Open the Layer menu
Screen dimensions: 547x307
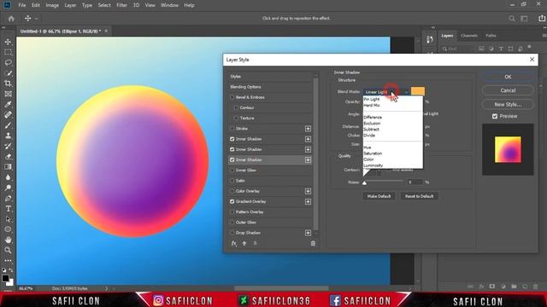(70, 5)
